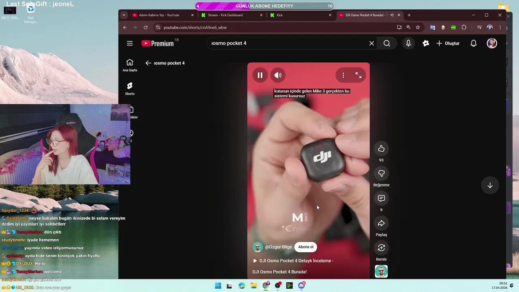Open the zoom magnifier in address bar

(408, 28)
